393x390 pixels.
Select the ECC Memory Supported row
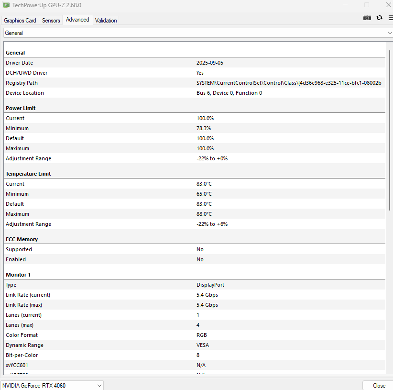coord(195,249)
